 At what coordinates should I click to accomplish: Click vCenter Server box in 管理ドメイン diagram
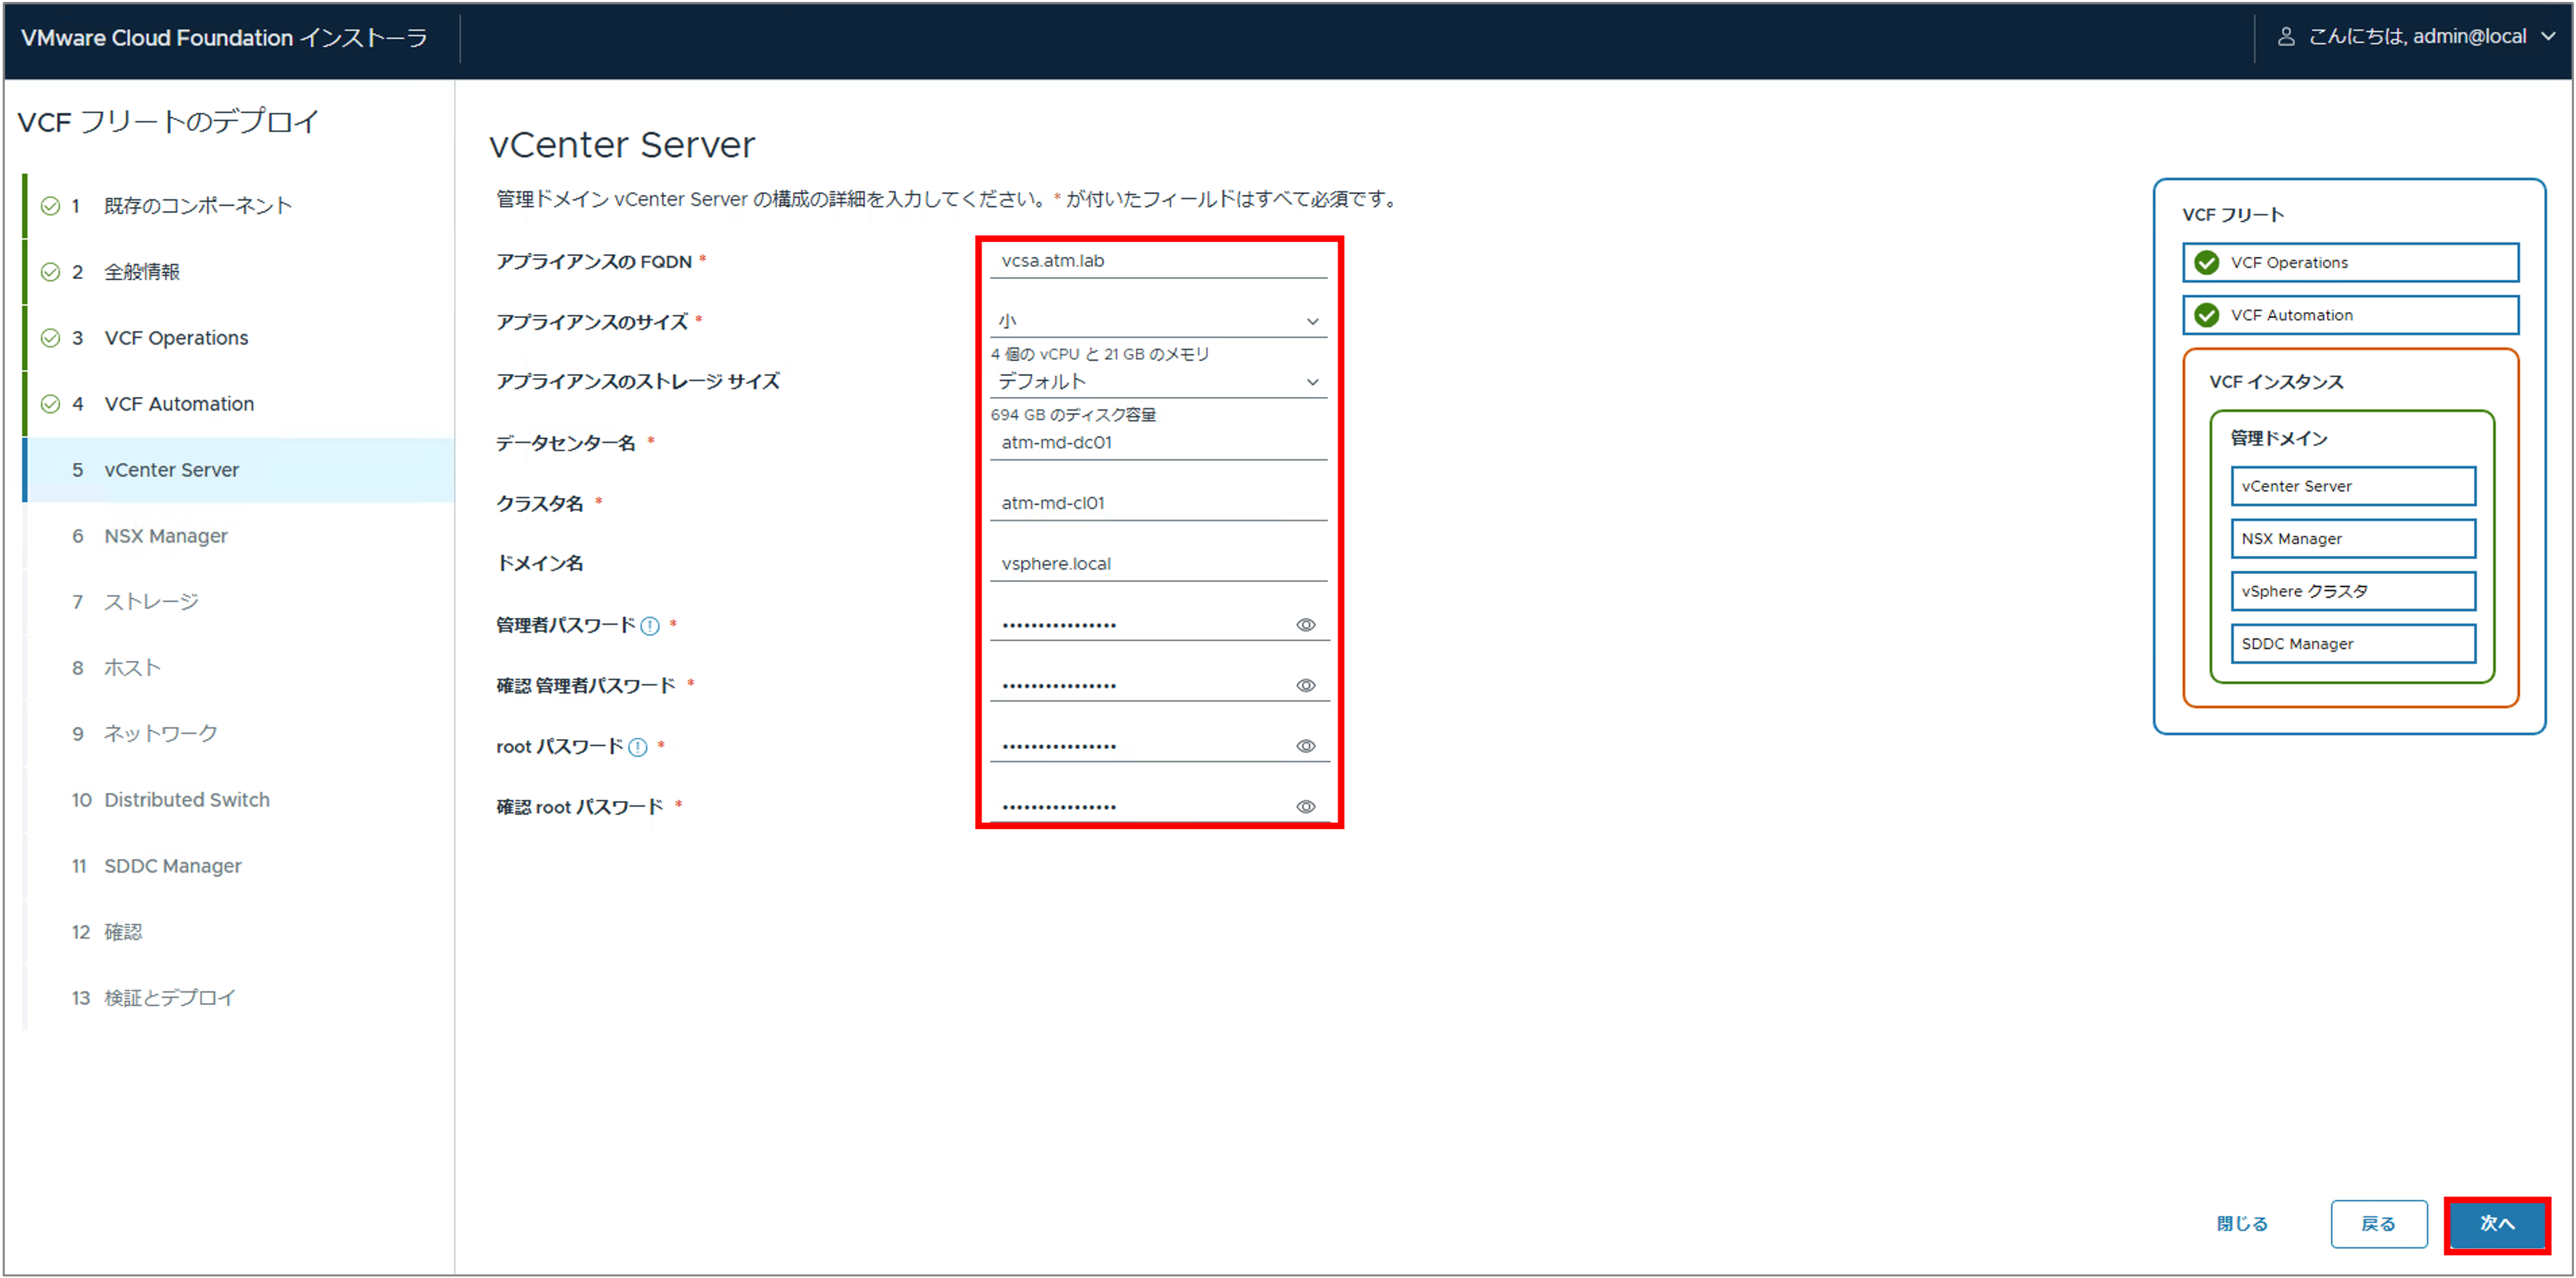point(2353,487)
